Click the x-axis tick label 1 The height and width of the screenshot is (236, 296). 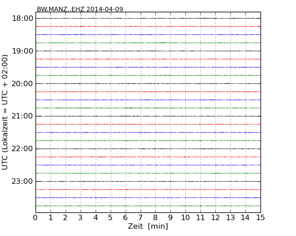(51, 218)
